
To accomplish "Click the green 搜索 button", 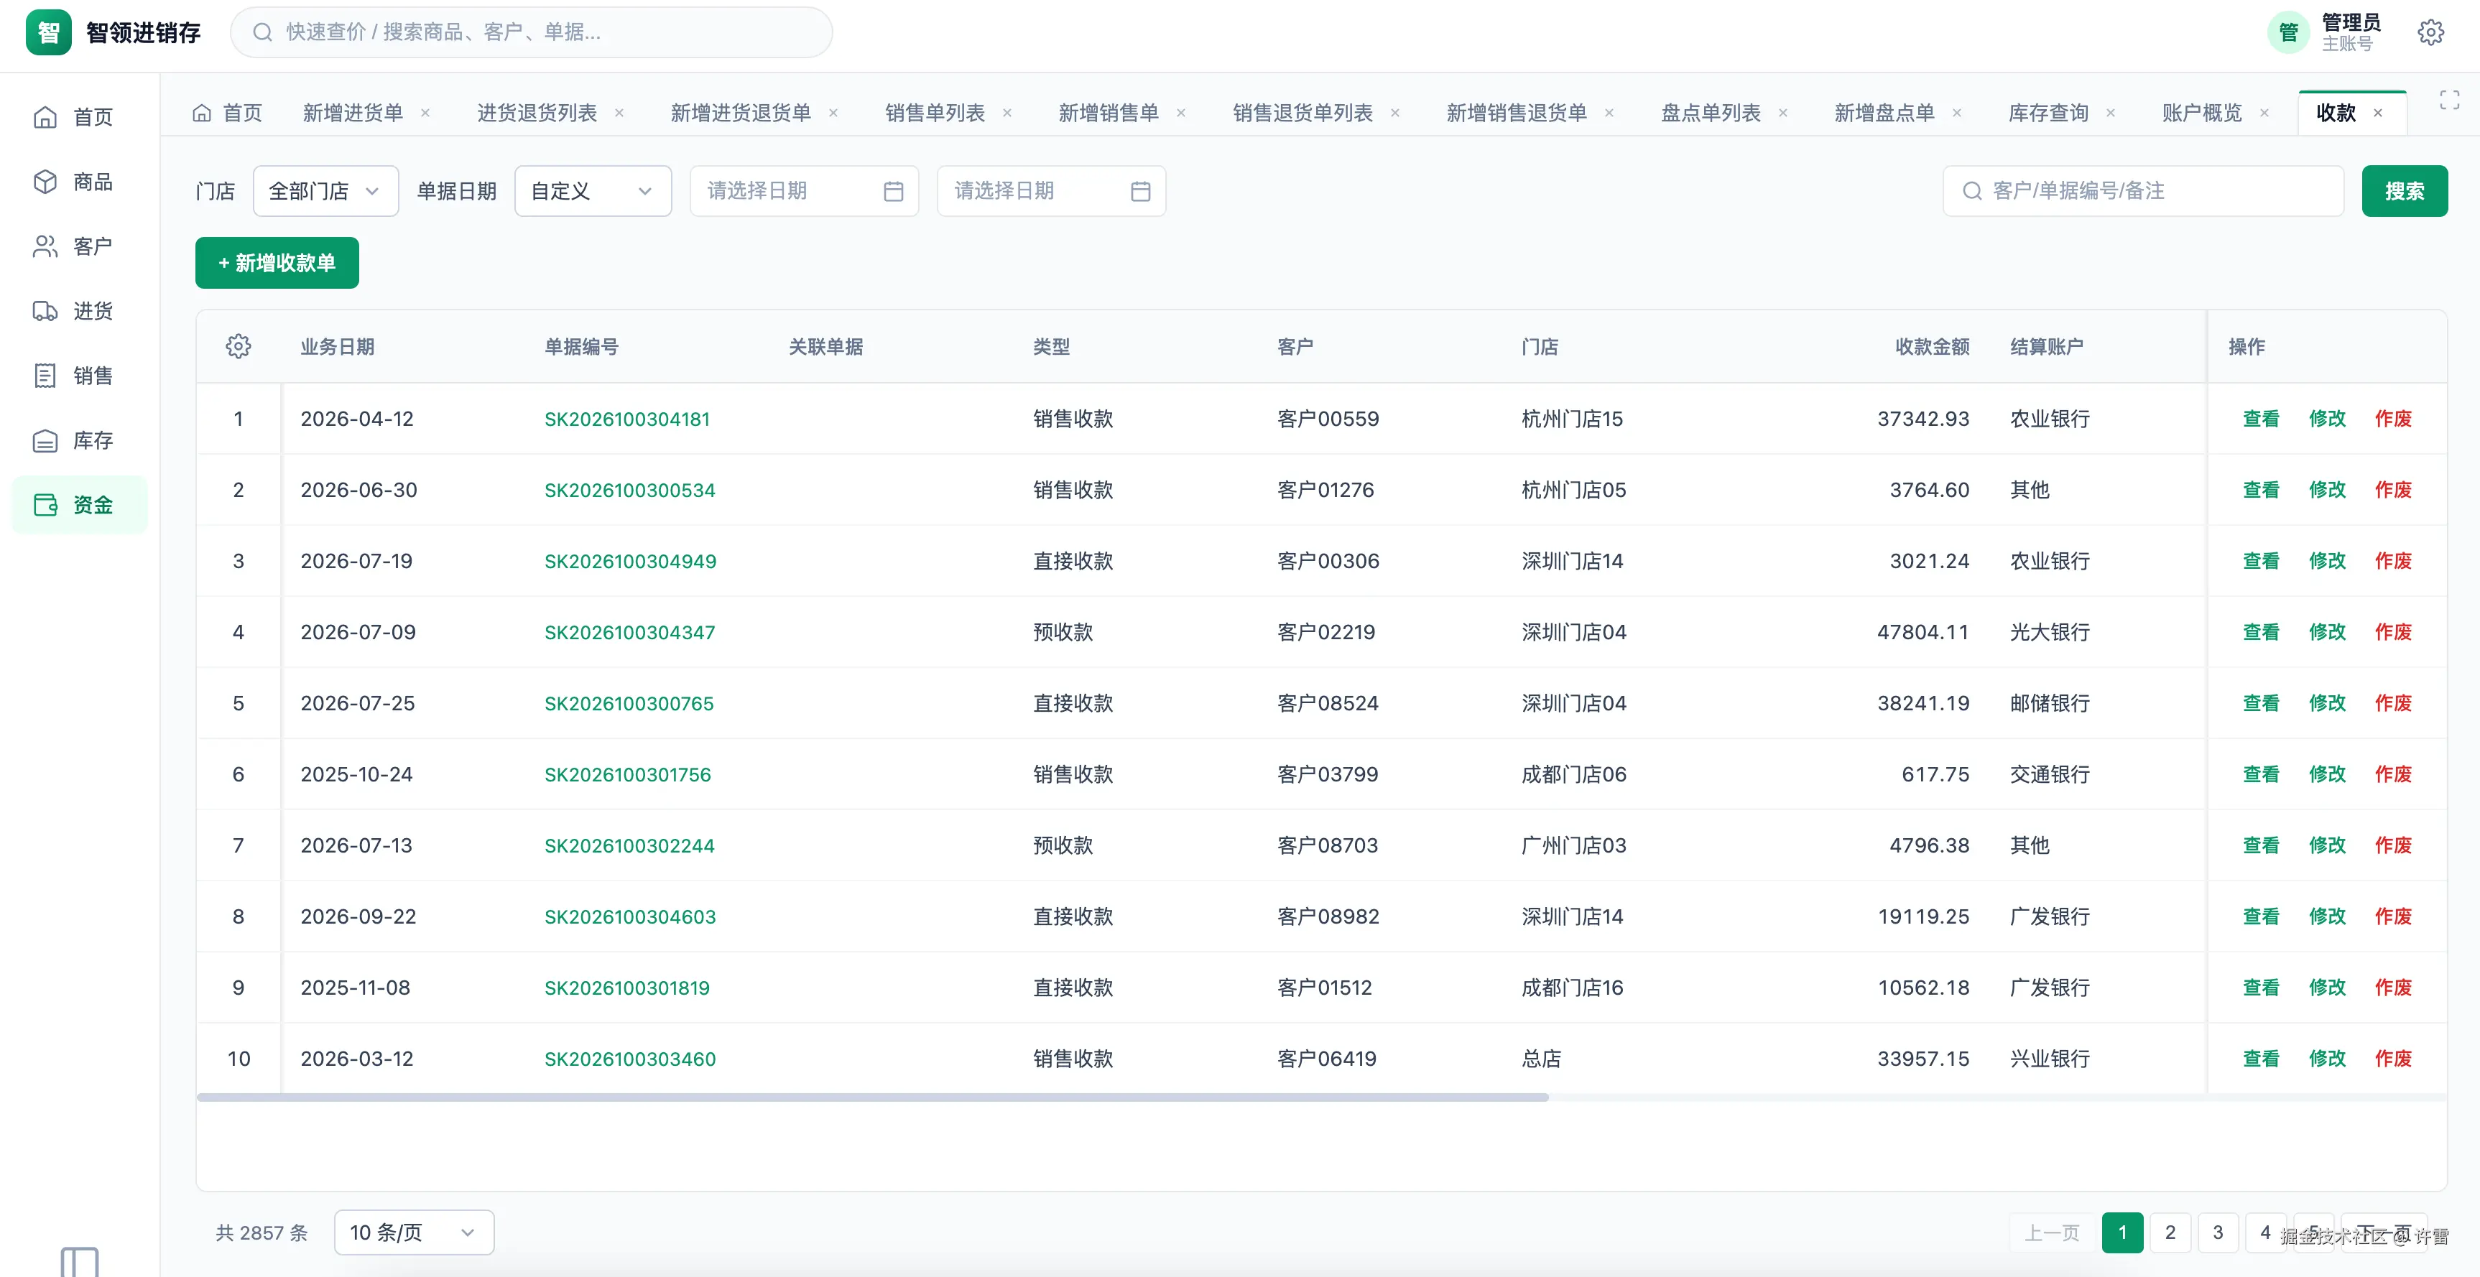I will pos(2404,190).
